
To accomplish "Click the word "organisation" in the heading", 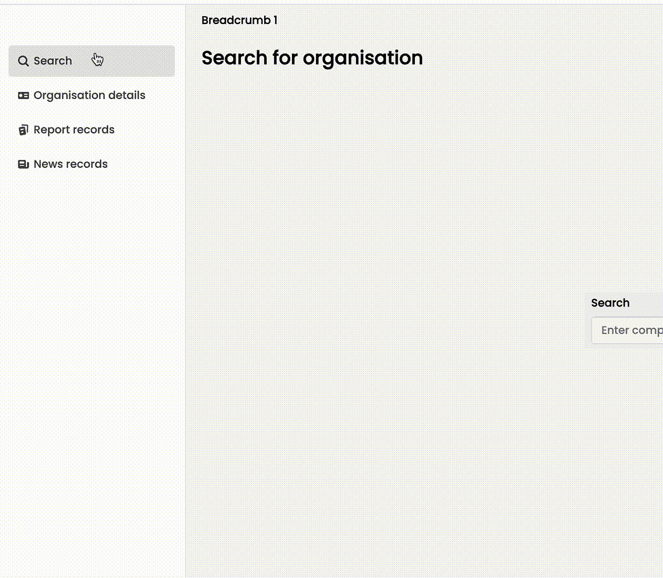I will click(x=363, y=58).
